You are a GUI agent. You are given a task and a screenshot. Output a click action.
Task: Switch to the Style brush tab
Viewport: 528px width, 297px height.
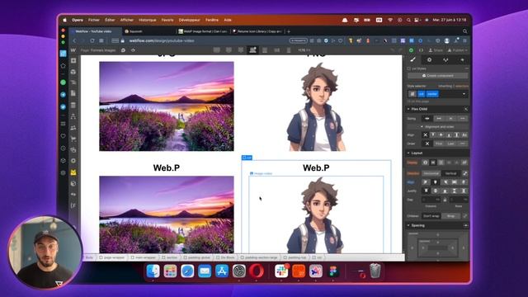point(412,59)
